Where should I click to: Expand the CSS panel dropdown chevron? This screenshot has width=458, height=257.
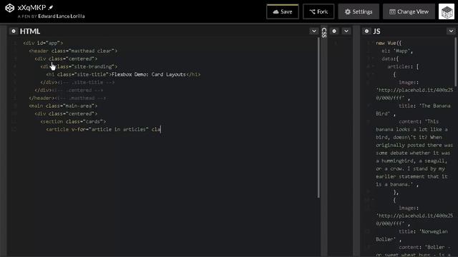click(x=346, y=31)
